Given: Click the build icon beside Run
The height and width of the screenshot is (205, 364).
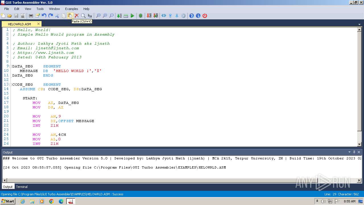Looking at the screenshot, I should point(126,16).
